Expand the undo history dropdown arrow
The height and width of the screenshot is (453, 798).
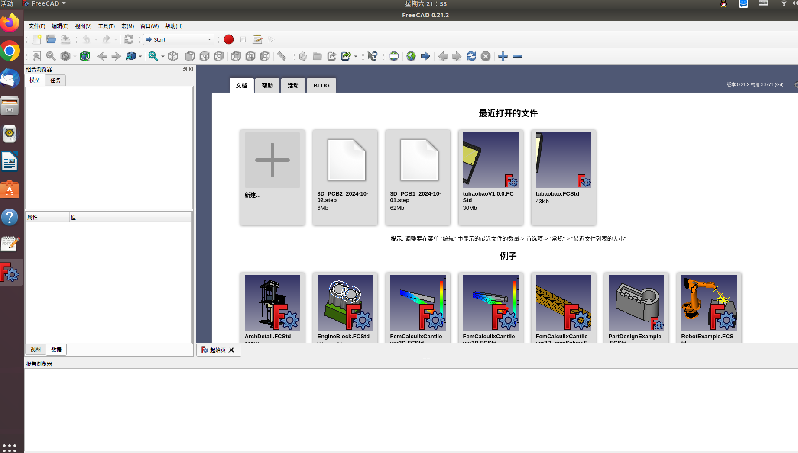click(x=96, y=40)
